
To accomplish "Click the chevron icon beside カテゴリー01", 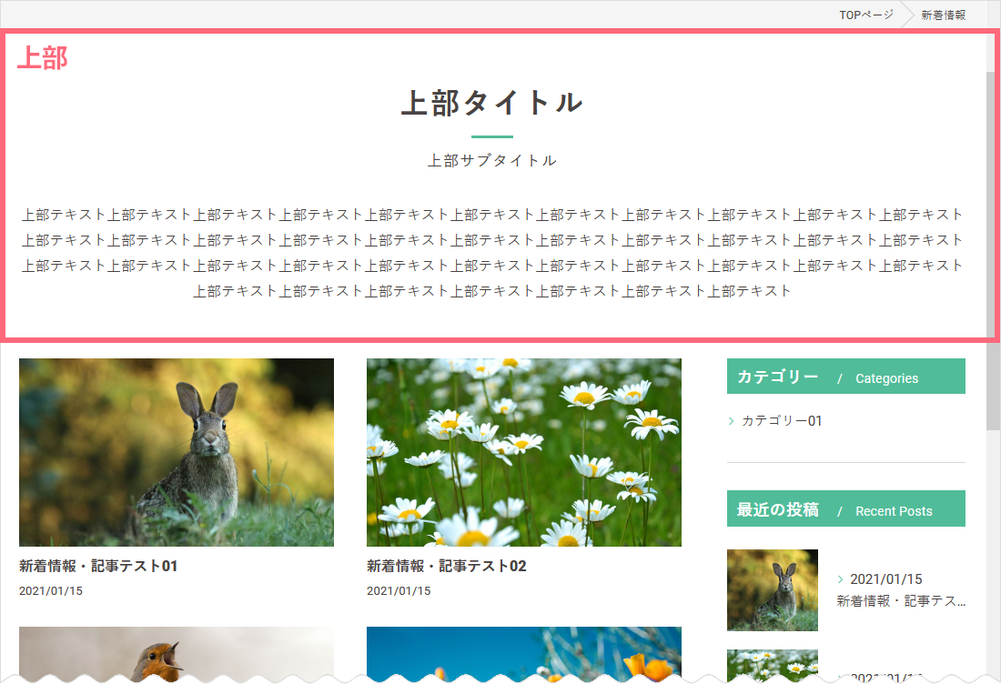I will coord(732,421).
